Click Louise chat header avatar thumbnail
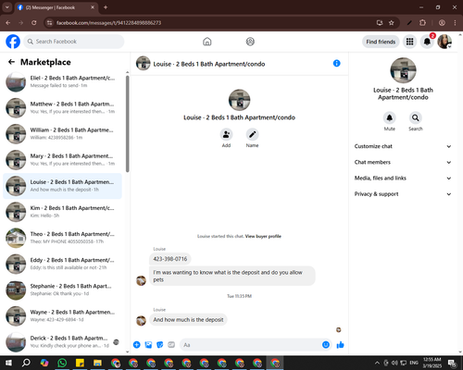463x370 pixels. tap(144, 63)
